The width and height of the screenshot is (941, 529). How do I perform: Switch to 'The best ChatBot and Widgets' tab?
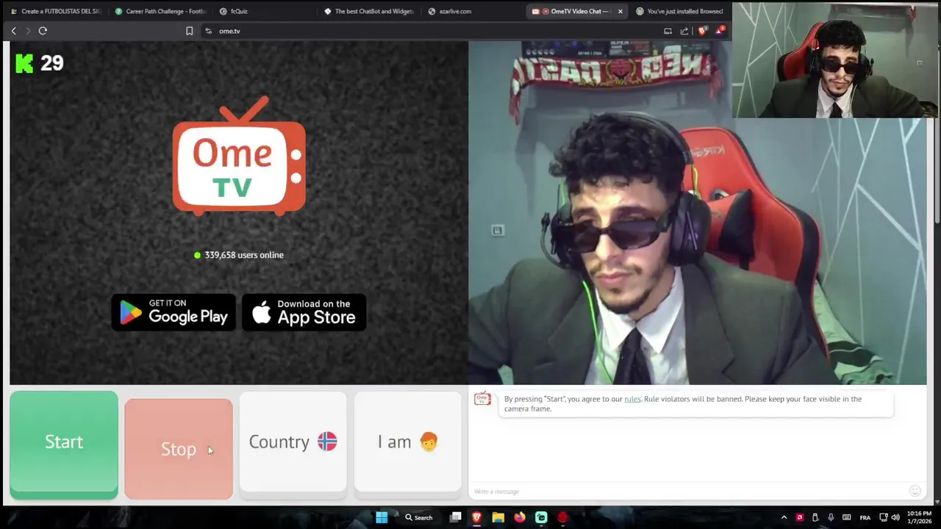369,11
